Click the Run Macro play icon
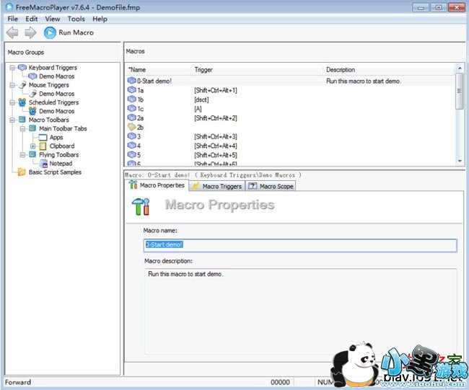 [50, 32]
